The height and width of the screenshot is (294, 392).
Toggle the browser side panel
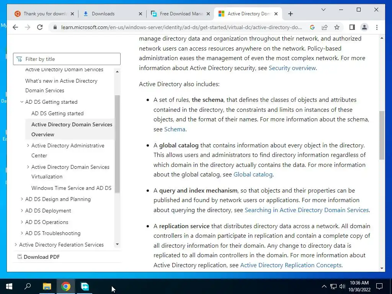(352, 27)
